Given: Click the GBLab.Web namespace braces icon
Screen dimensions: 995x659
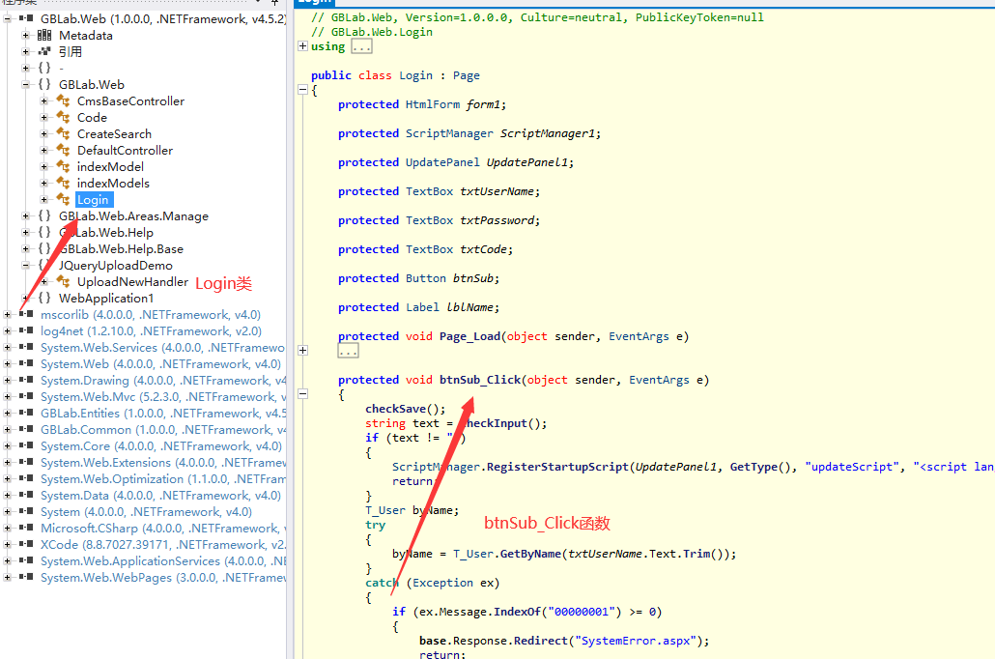Looking at the screenshot, I should pyautogui.click(x=44, y=85).
